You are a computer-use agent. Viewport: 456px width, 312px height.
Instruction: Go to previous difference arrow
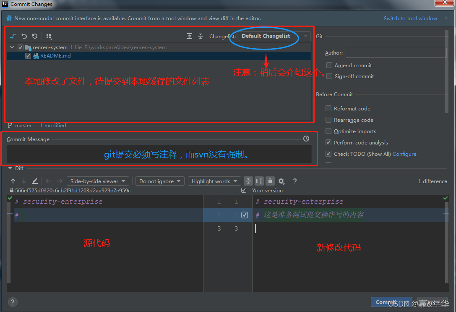13,181
